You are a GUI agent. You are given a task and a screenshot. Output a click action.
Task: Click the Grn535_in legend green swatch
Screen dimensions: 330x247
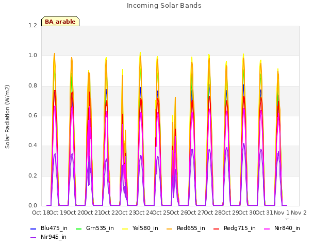click(x=78, y=228)
